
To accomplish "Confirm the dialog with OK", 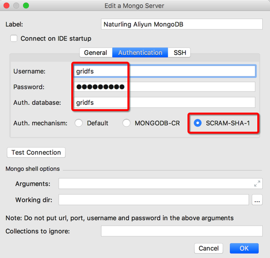I will click(x=244, y=248).
